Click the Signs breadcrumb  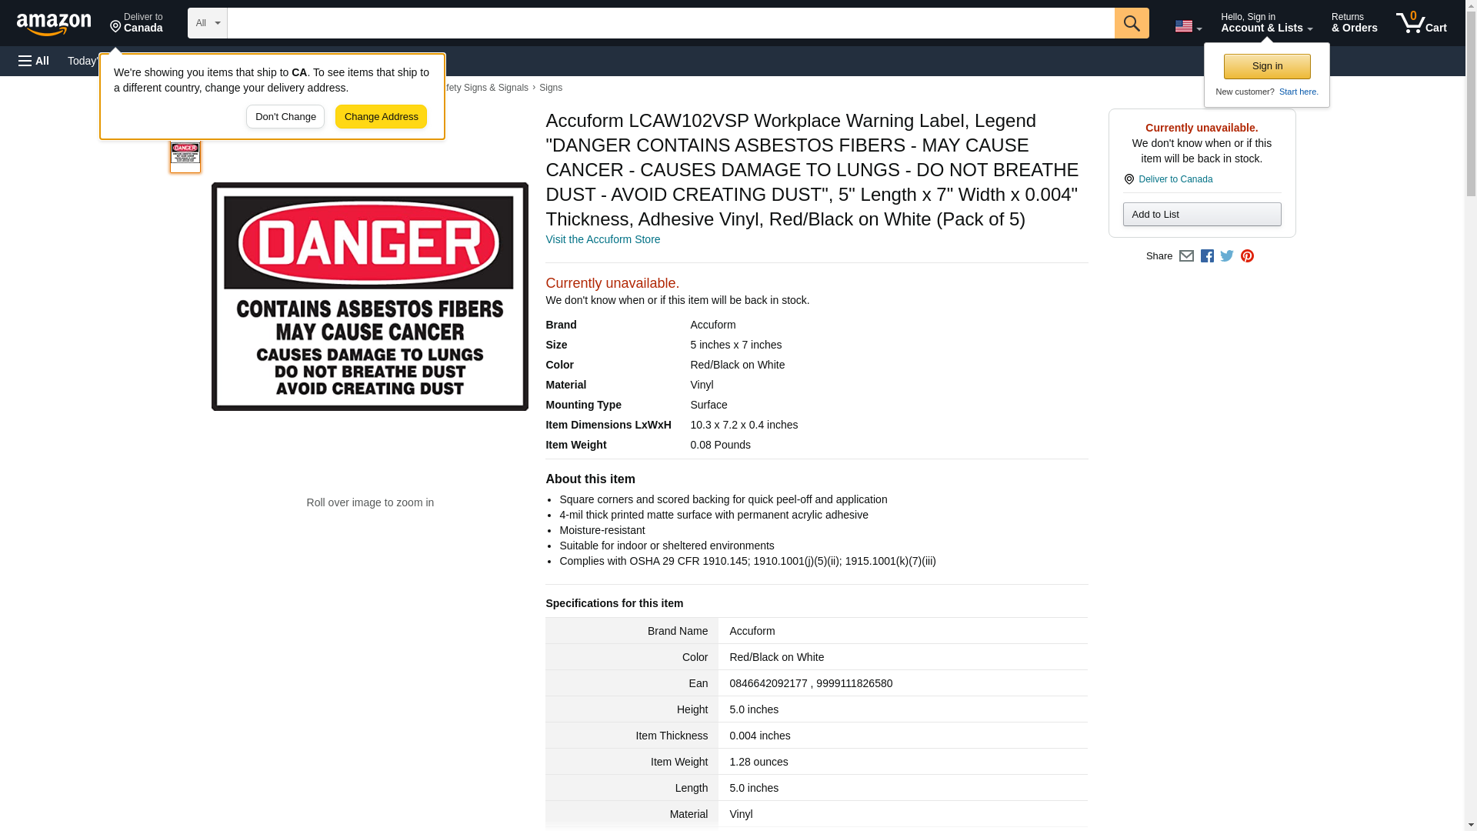click(551, 88)
